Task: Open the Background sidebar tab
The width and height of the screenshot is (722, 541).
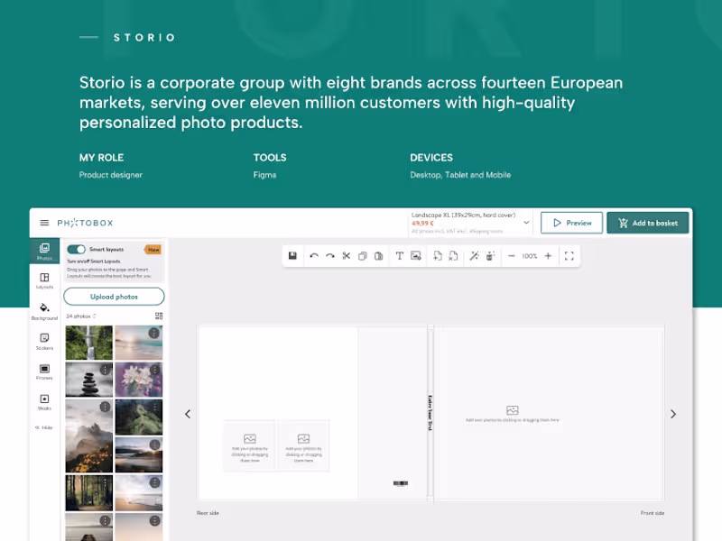Action: click(44, 311)
